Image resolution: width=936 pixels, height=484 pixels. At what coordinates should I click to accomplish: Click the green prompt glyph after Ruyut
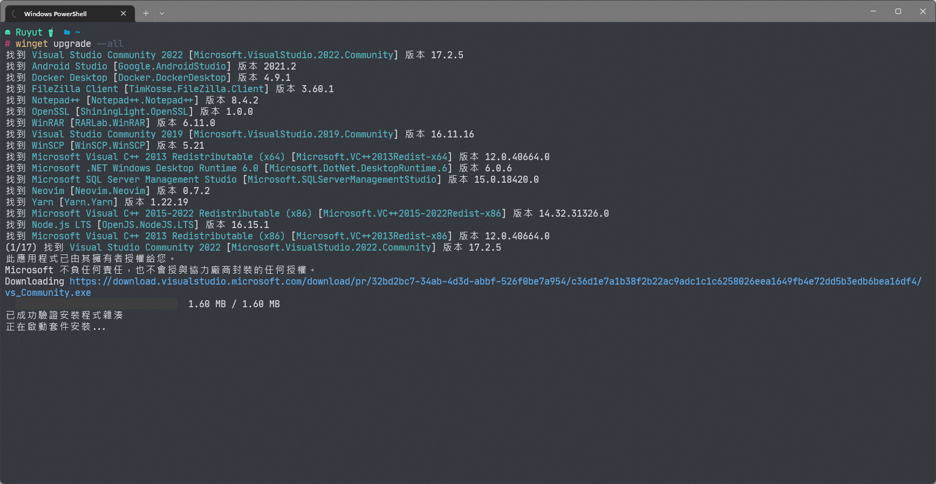(51, 32)
